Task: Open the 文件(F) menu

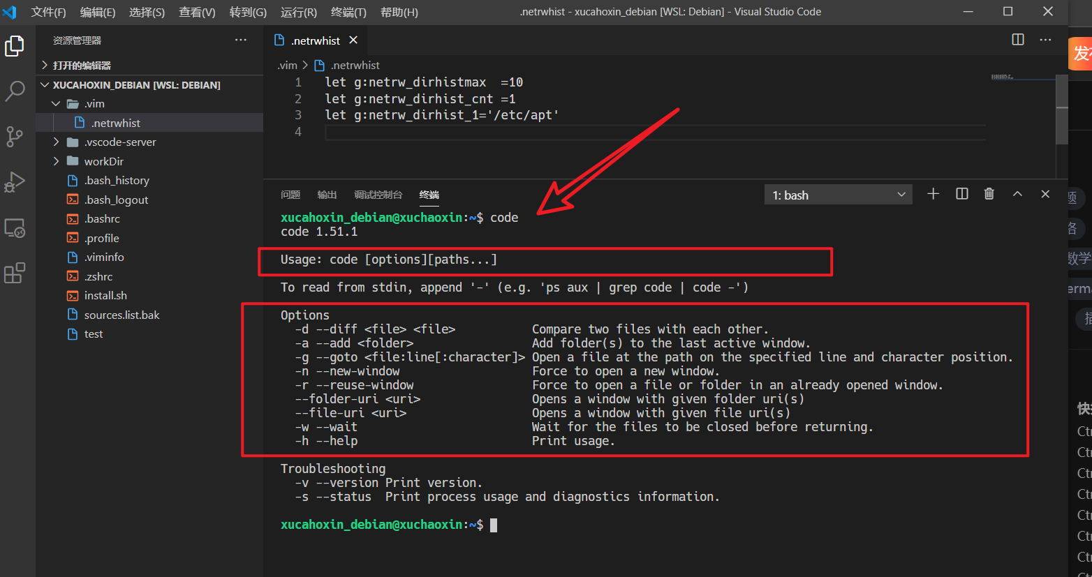Action: [48, 12]
